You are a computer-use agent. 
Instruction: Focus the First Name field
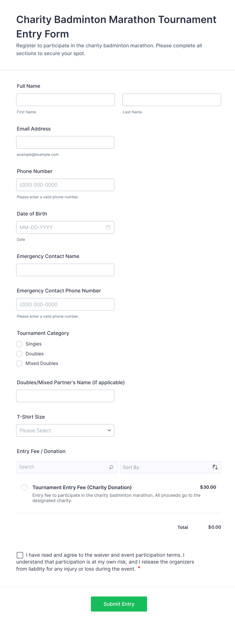point(65,100)
